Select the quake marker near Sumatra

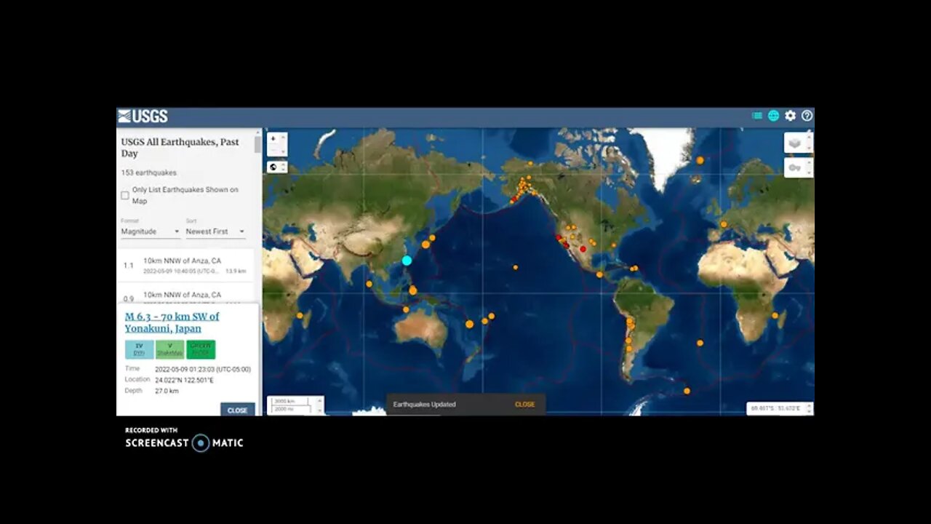pyautogui.click(x=369, y=284)
